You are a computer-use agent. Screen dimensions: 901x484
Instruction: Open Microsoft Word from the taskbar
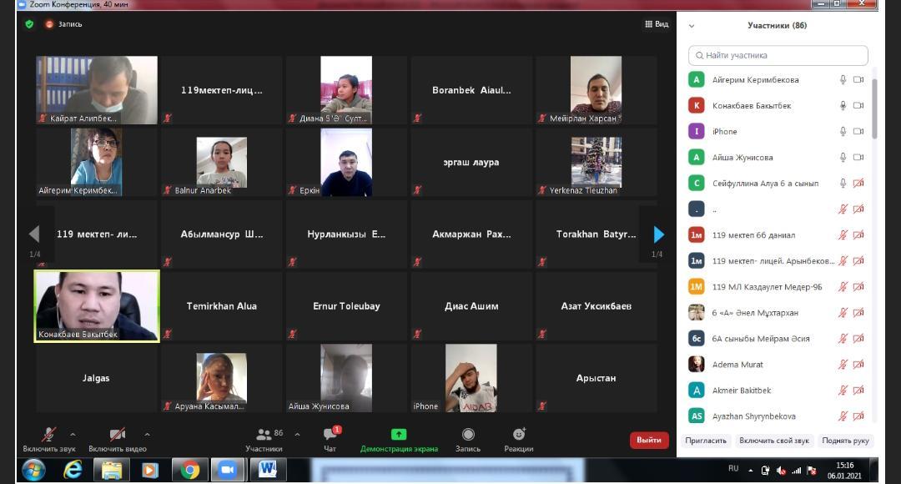pyautogui.click(x=267, y=471)
